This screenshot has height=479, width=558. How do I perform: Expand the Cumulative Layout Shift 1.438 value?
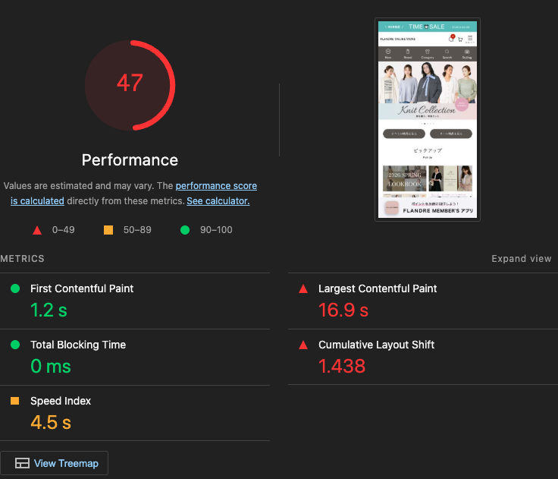pos(342,366)
